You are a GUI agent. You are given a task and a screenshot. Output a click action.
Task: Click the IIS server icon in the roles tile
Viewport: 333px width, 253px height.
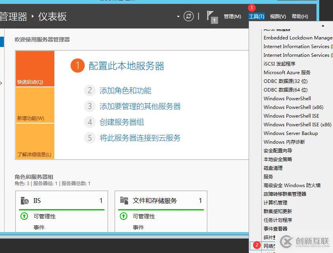pos(24,201)
